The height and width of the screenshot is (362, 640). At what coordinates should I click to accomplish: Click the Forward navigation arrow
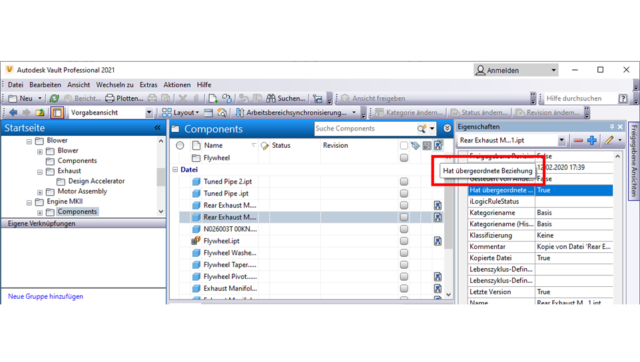coord(27,112)
